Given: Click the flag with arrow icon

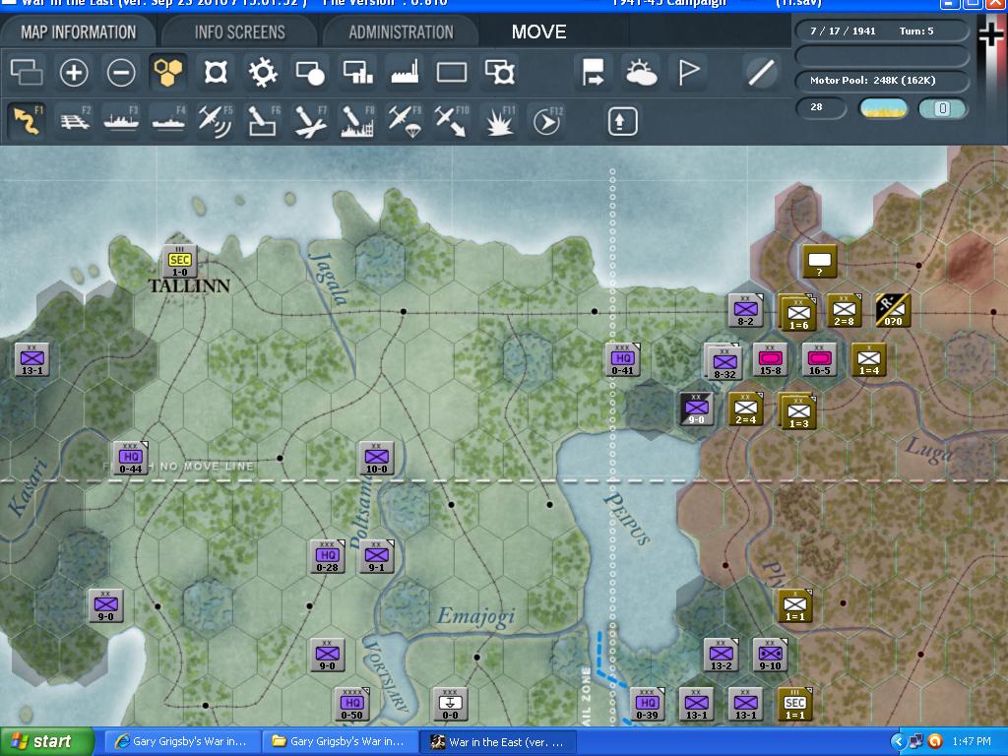Looking at the screenshot, I should point(593,72).
